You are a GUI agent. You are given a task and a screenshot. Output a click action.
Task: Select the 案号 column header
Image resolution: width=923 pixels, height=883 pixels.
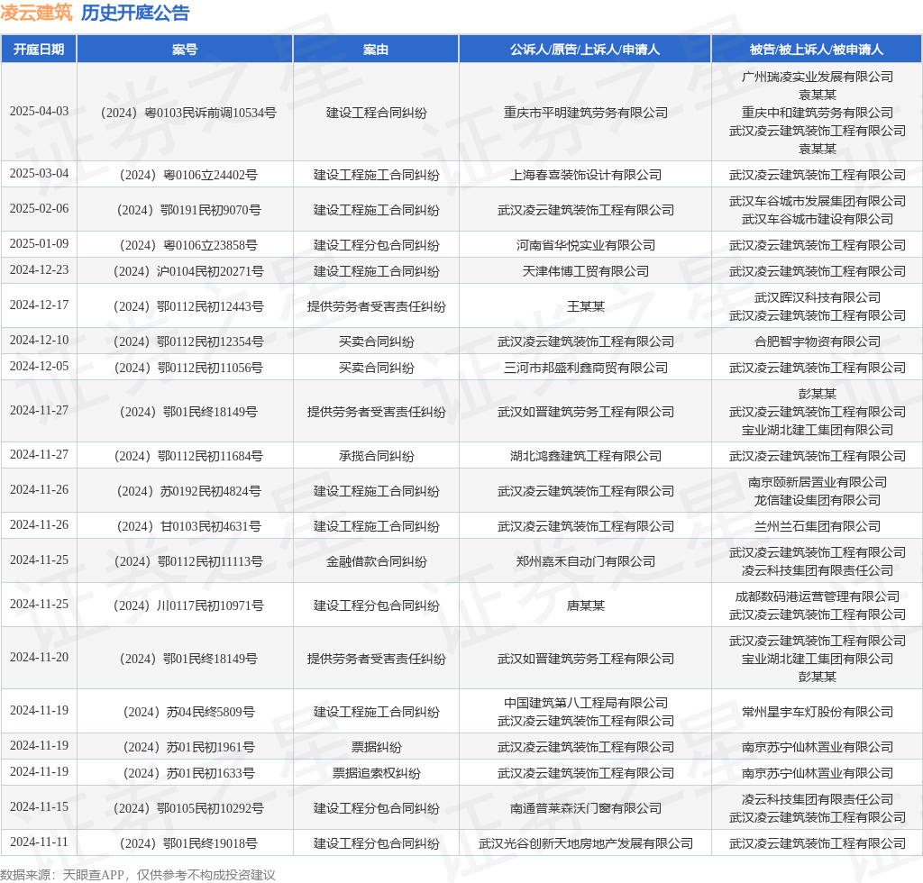pyautogui.click(x=185, y=50)
